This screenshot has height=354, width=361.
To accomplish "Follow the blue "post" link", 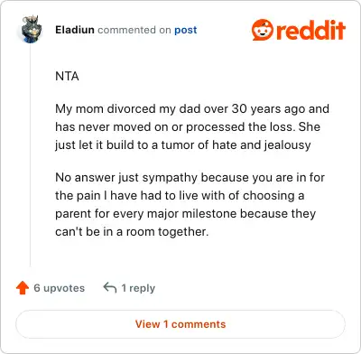I will tap(186, 30).
